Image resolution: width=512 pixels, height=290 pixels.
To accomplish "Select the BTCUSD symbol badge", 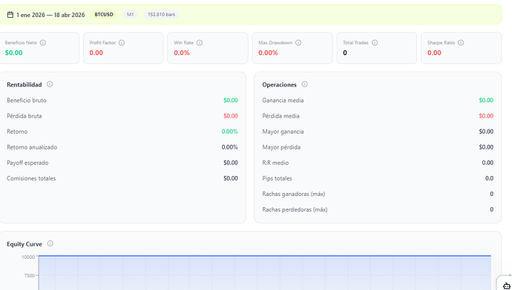I will click(104, 15).
